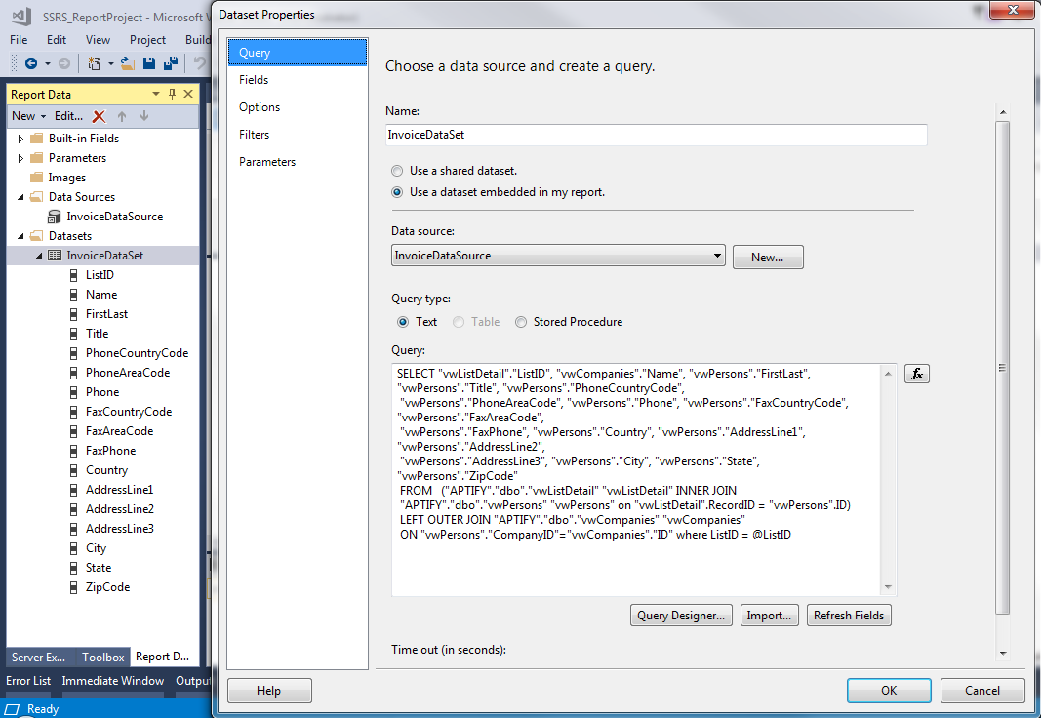Click the Navigate Backward arrow icon
The image size is (1041, 718).
point(31,63)
